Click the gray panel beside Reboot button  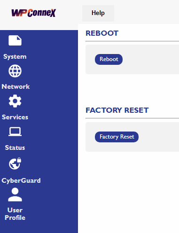(150, 59)
